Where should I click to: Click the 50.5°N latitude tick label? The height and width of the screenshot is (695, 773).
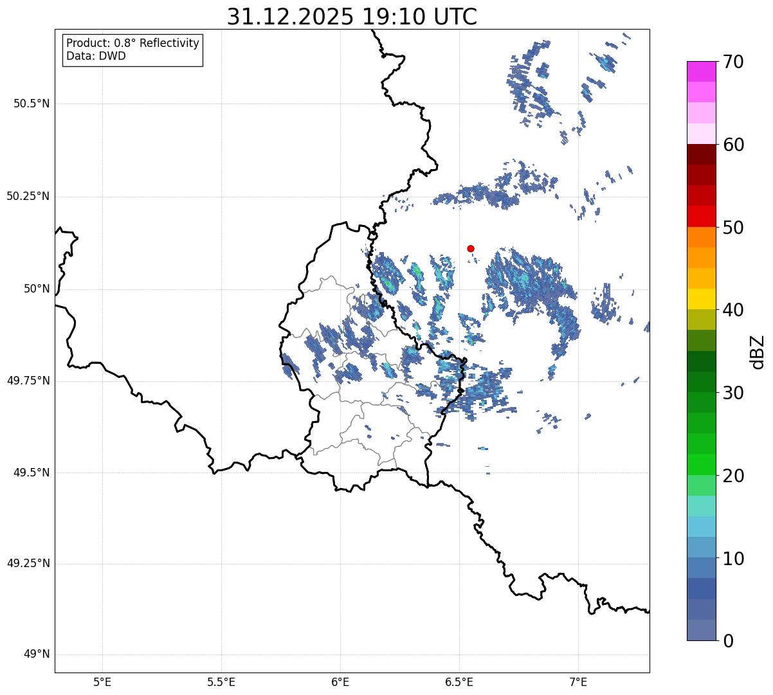pyautogui.click(x=32, y=104)
